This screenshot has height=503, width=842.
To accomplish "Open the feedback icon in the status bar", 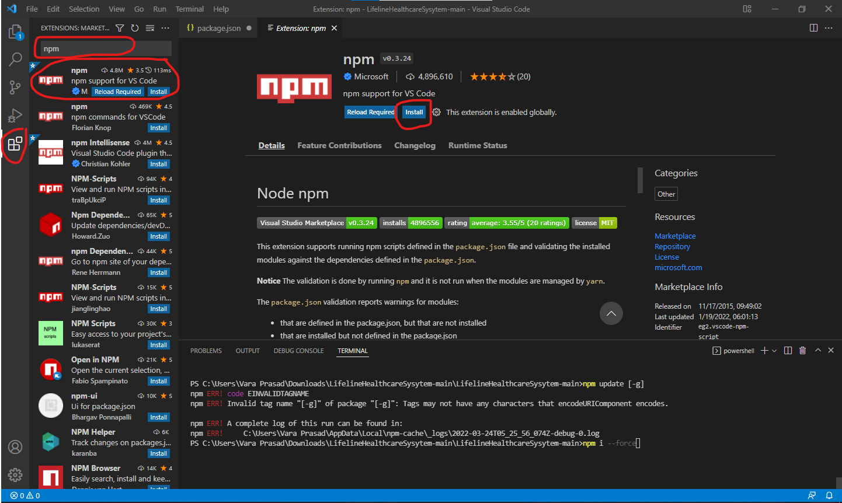I will tap(812, 495).
